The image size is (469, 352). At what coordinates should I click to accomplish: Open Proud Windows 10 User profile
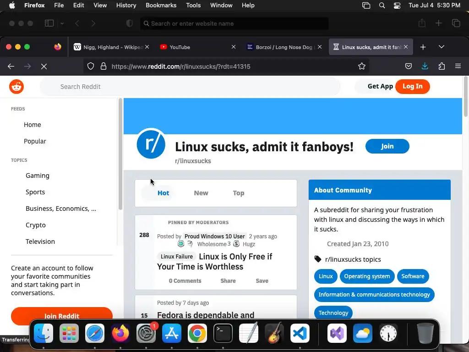214,236
